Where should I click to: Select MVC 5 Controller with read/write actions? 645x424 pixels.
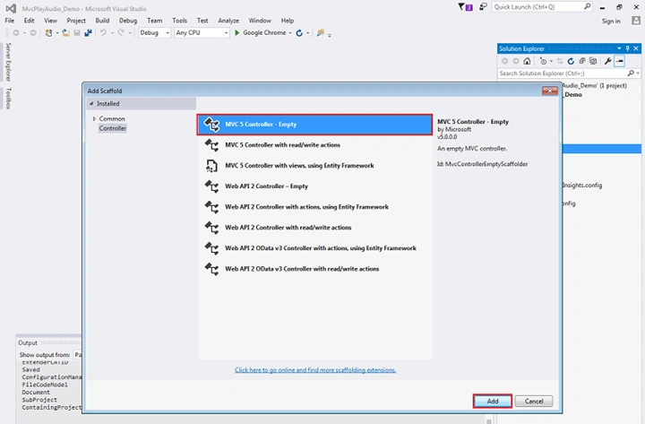pyautogui.click(x=314, y=145)
